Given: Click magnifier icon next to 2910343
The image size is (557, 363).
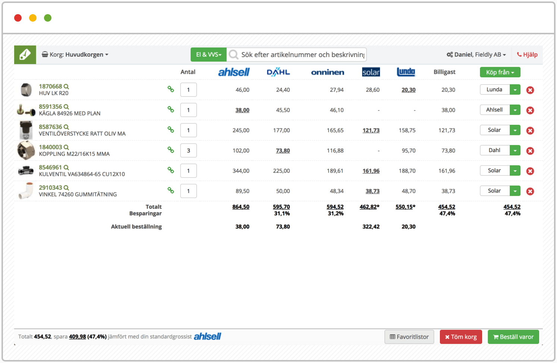Looking at the screenshot, I should pos(66,187).
